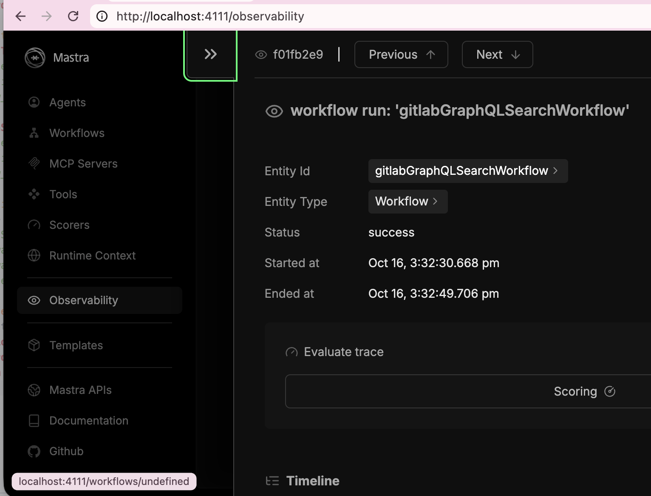
Task: Expand the panel with double chevron button
Action: [x=211, y=54]
